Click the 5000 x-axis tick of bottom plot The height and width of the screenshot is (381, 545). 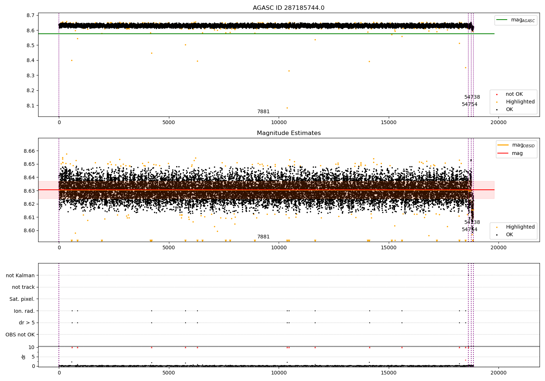coord(169,373)
